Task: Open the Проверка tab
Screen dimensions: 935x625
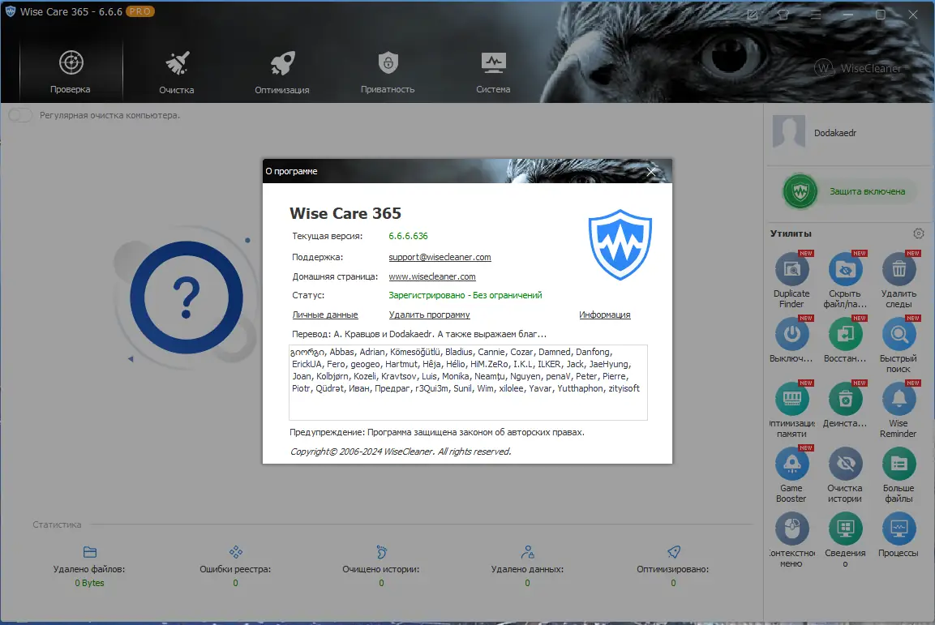Action: (71, 71)
